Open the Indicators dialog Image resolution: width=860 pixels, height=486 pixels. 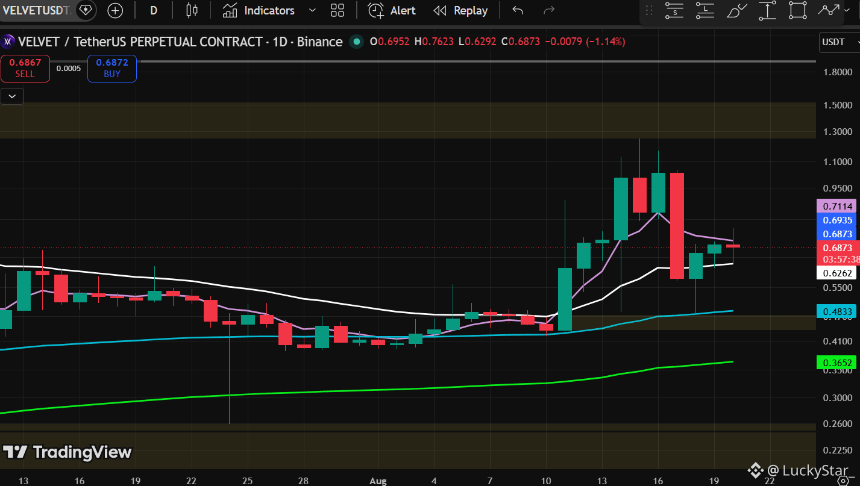click(x=259, y=10)
